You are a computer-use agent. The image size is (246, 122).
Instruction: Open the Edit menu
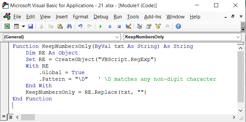(31, 17)
